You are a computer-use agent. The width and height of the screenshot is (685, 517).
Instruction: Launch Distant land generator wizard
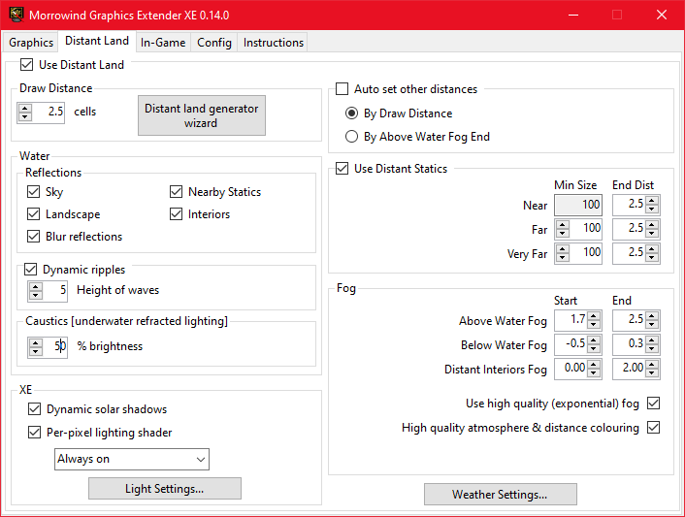202,115
